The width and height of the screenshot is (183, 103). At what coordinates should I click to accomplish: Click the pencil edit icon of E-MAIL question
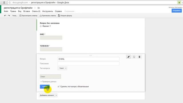pyautogui.click(x=128, y=57)
